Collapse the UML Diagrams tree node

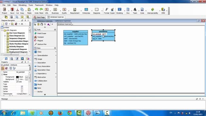pos(2,30)
